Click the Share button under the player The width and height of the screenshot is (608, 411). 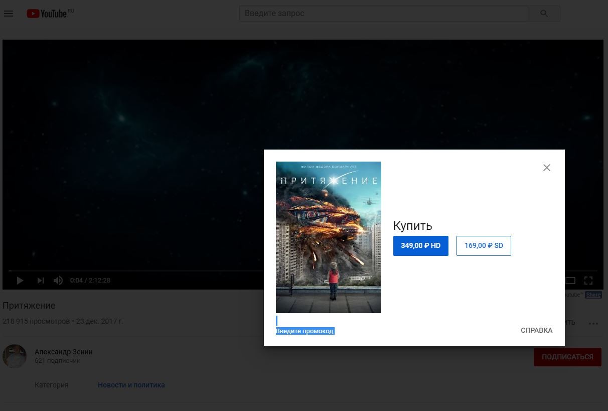593,295
